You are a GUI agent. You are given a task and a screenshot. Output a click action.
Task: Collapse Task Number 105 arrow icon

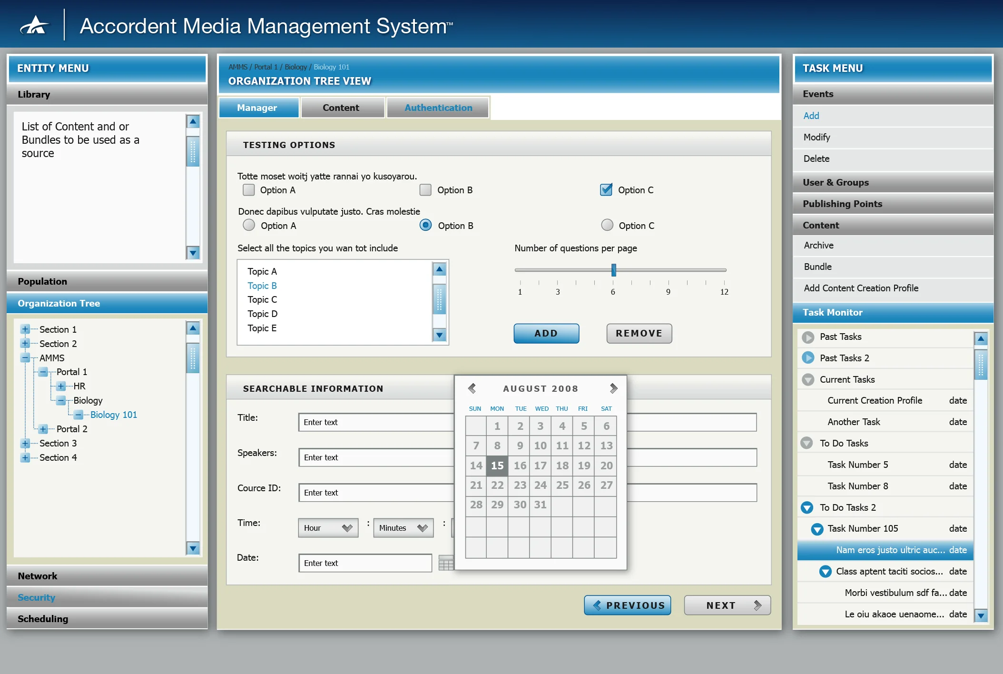tap(817, 529)
